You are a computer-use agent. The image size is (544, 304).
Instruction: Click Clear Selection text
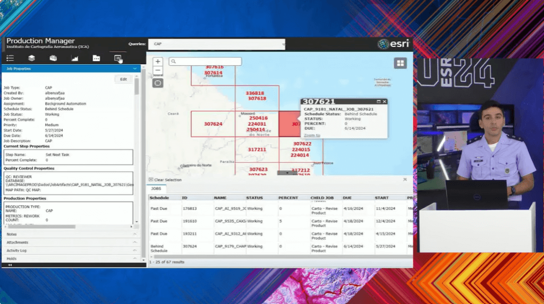[x=168, y=180]
